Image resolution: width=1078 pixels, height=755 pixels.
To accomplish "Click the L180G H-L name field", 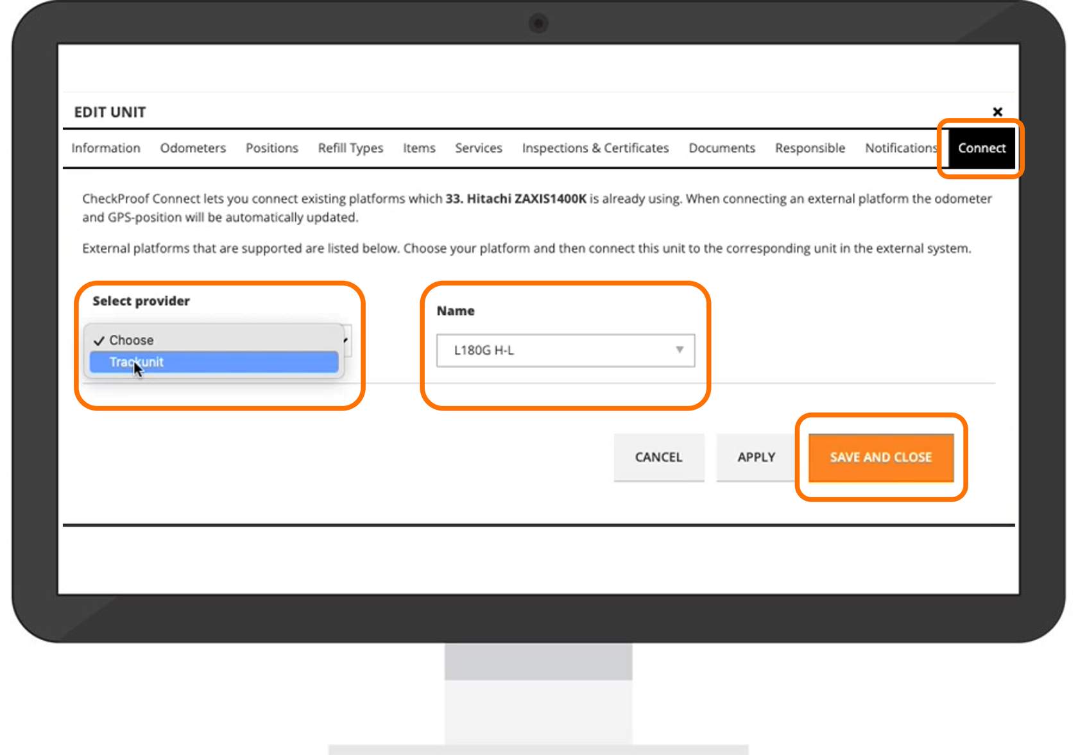I will point(552,350).
